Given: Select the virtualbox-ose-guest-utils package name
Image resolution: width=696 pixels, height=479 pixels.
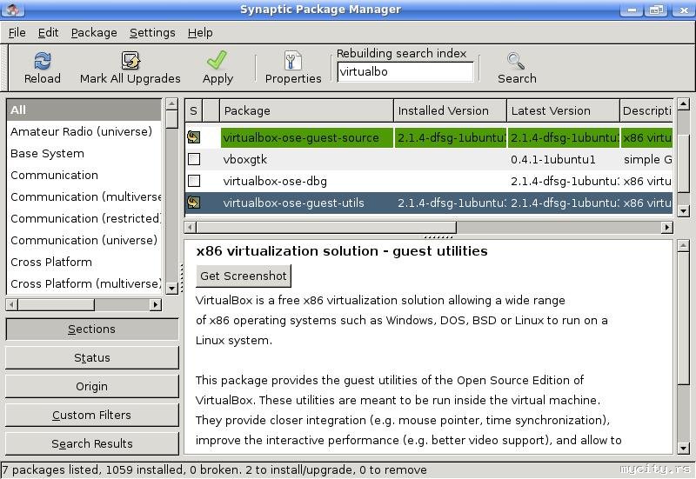Looking at the screenshot, I should point(293,203).
